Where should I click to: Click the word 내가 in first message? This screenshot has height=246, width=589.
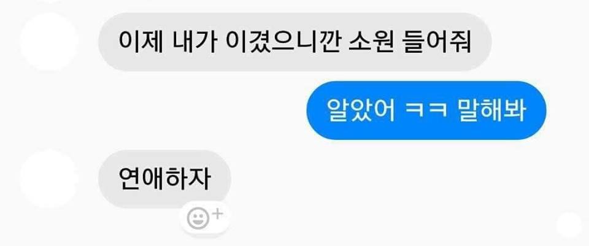(x=194, y=41)
